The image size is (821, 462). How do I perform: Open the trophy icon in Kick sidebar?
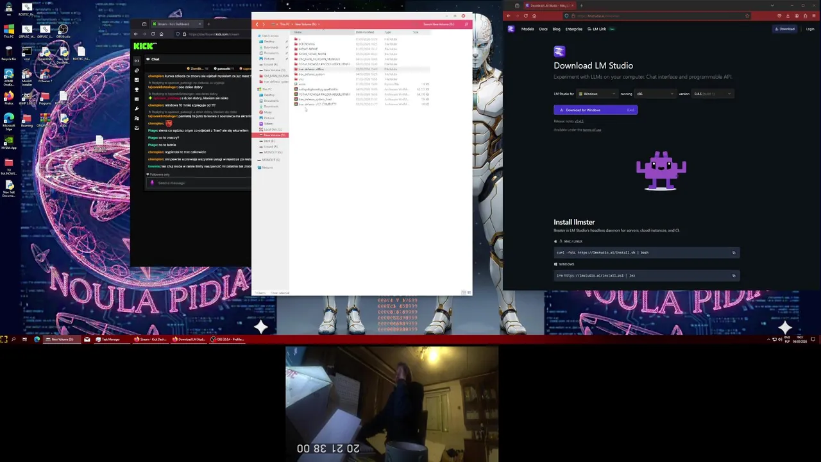137,89
